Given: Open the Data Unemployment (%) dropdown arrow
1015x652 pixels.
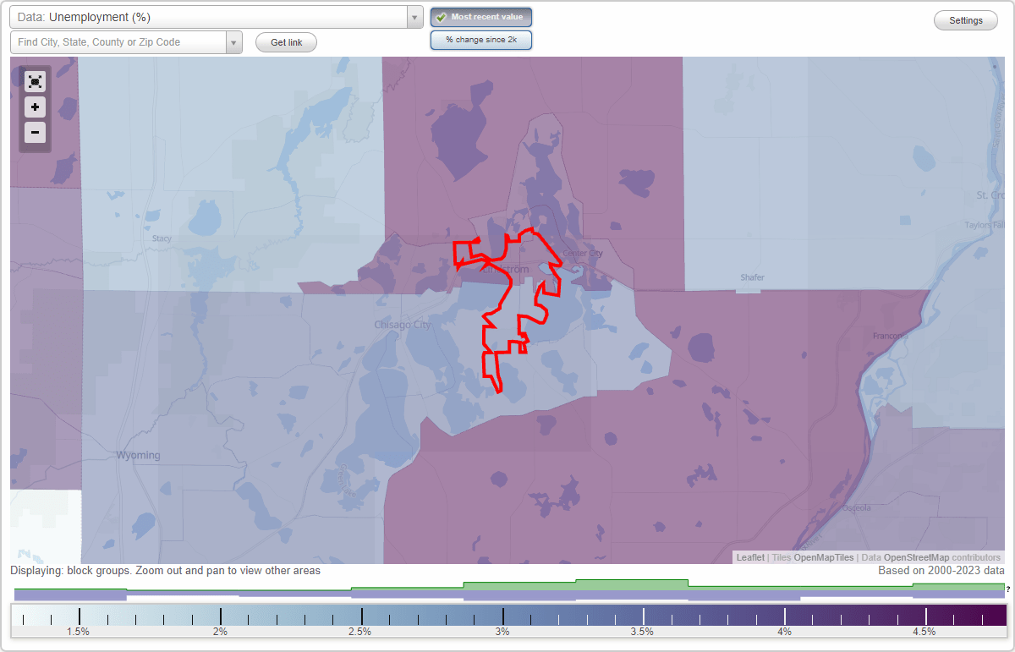Looking at the screenshot, I should 414,17.
